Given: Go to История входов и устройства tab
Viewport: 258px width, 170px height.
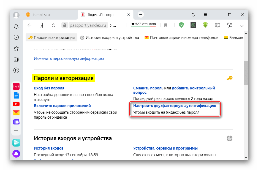Looking at the screenshot, I should coord(110,38).
